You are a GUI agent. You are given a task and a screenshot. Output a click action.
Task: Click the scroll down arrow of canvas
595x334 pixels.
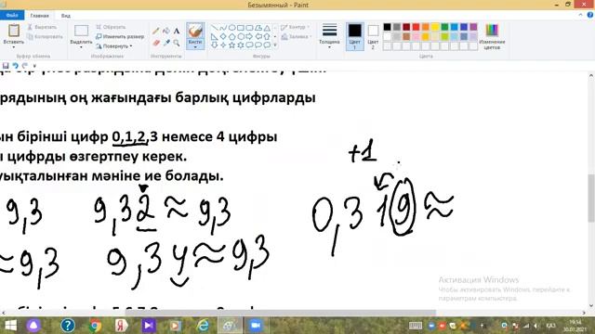pyautogui.click(x=591, y=305)
